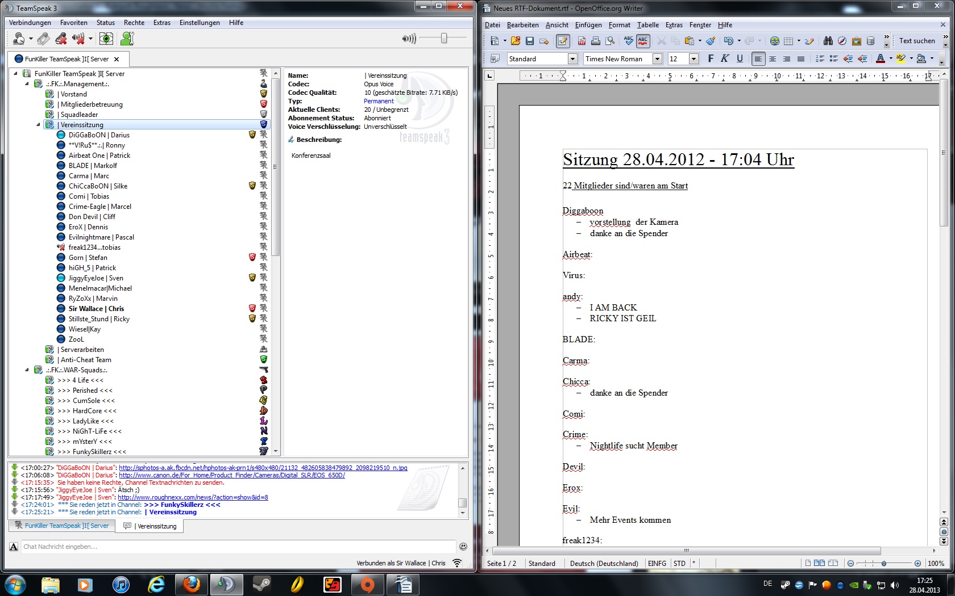This screenshot has width=955, height=596.
Task: Collapse the Vereinssitzung channel tree
Action: point(38,125)
